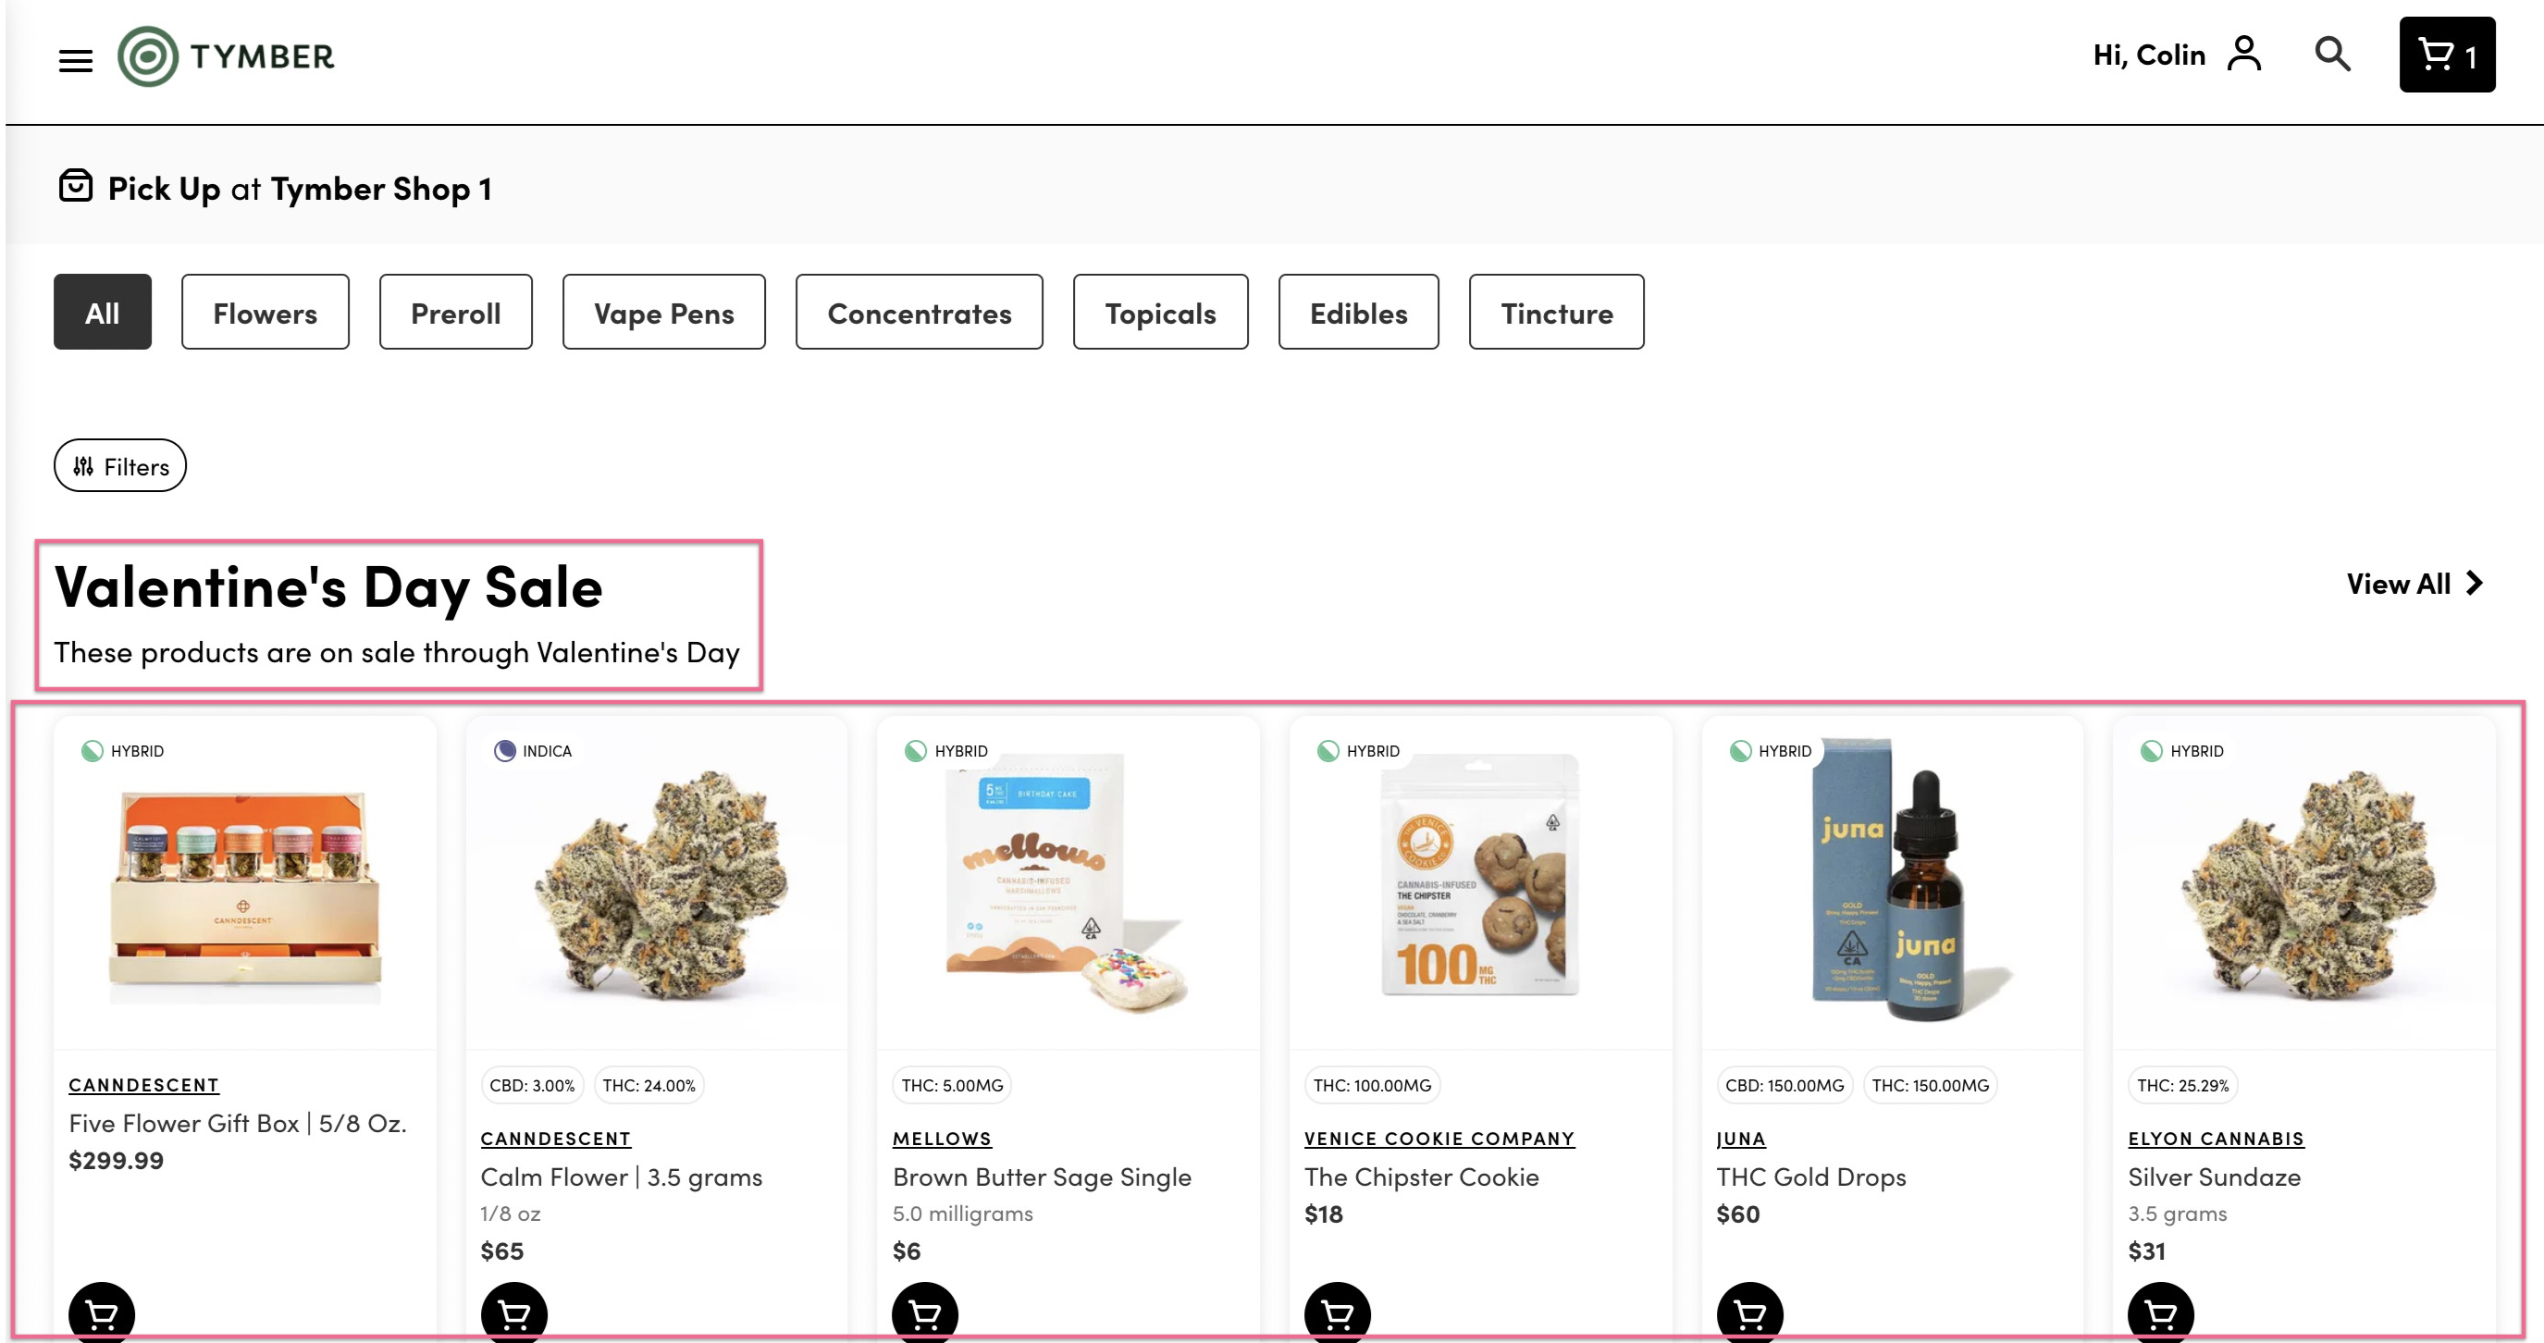Open the Juna brand link
The image size is (2544, 1343).
[1740, 1138]
